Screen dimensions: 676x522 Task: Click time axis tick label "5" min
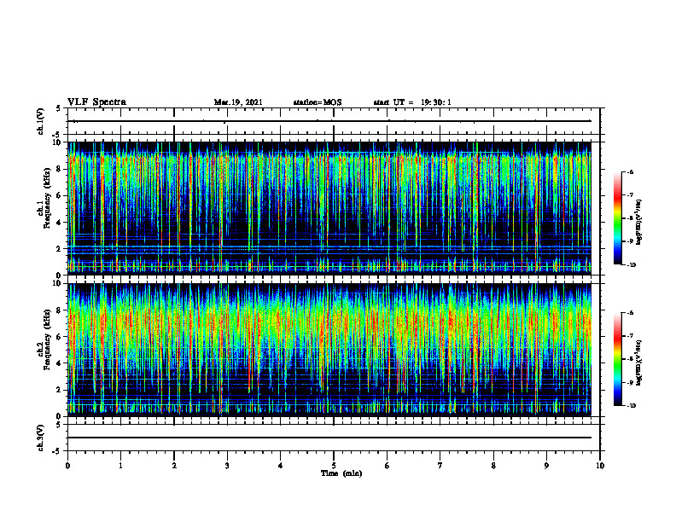[x=334, y=466]
